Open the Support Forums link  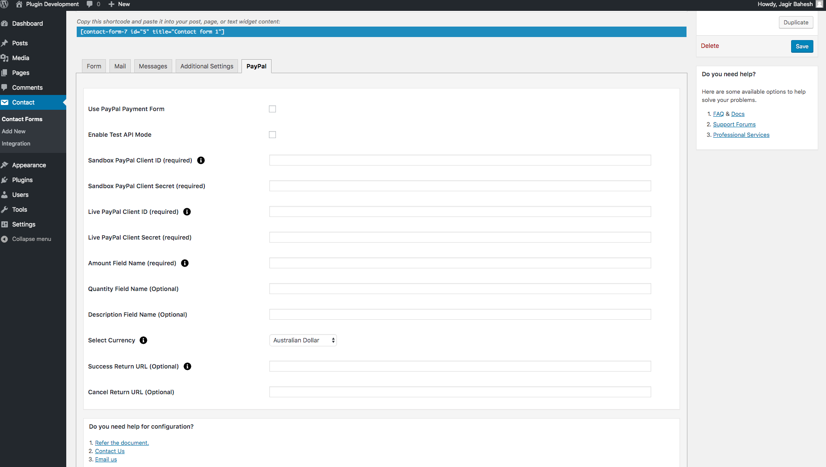[x=734, y=125]
